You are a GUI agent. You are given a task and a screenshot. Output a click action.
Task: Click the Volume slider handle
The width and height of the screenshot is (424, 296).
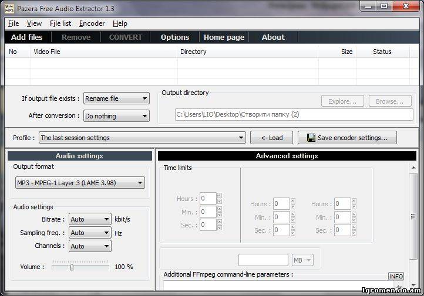[72, 267]
